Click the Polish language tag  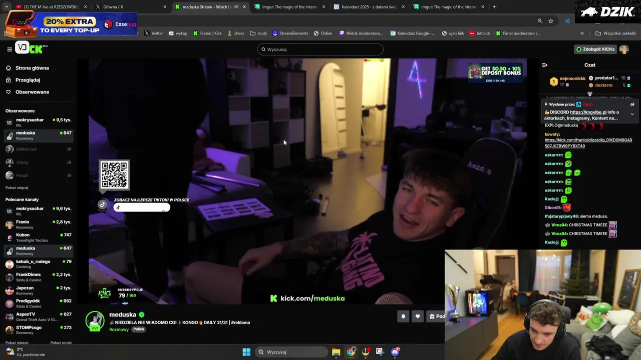pos(138,329)
